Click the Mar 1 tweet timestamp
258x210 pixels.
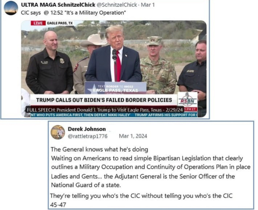click(x=148, y=5)
